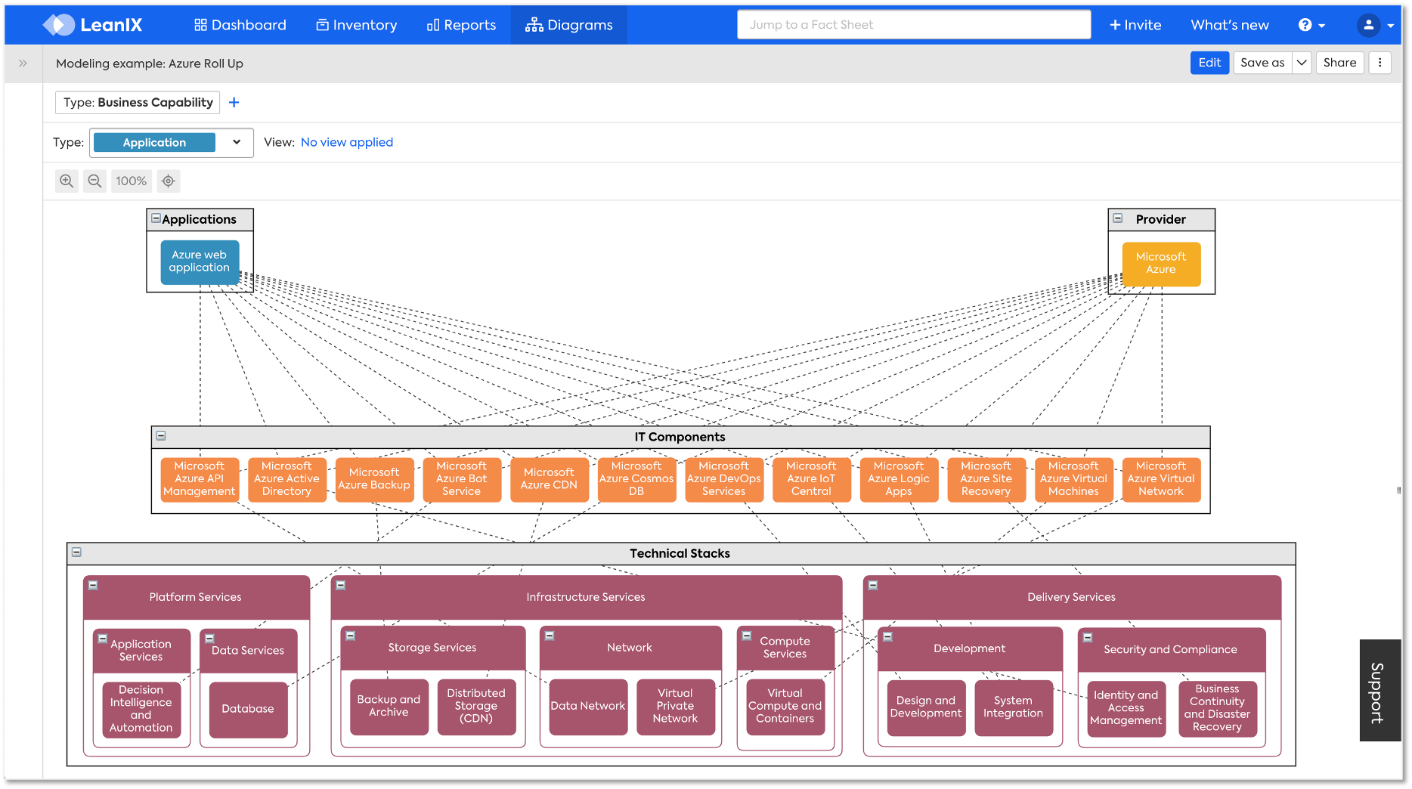Select the Microsoft Azure Active Directory node
Screen dimensions: 1412x789
[x=287, y=479]
